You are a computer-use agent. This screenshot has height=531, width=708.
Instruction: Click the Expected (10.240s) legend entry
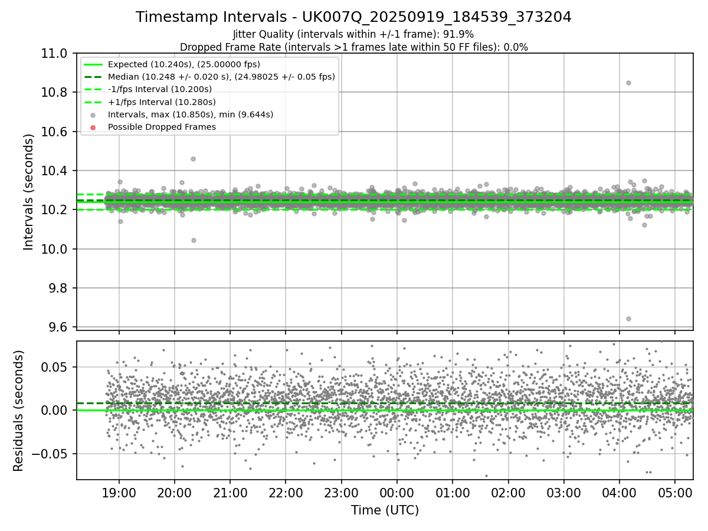183,64
